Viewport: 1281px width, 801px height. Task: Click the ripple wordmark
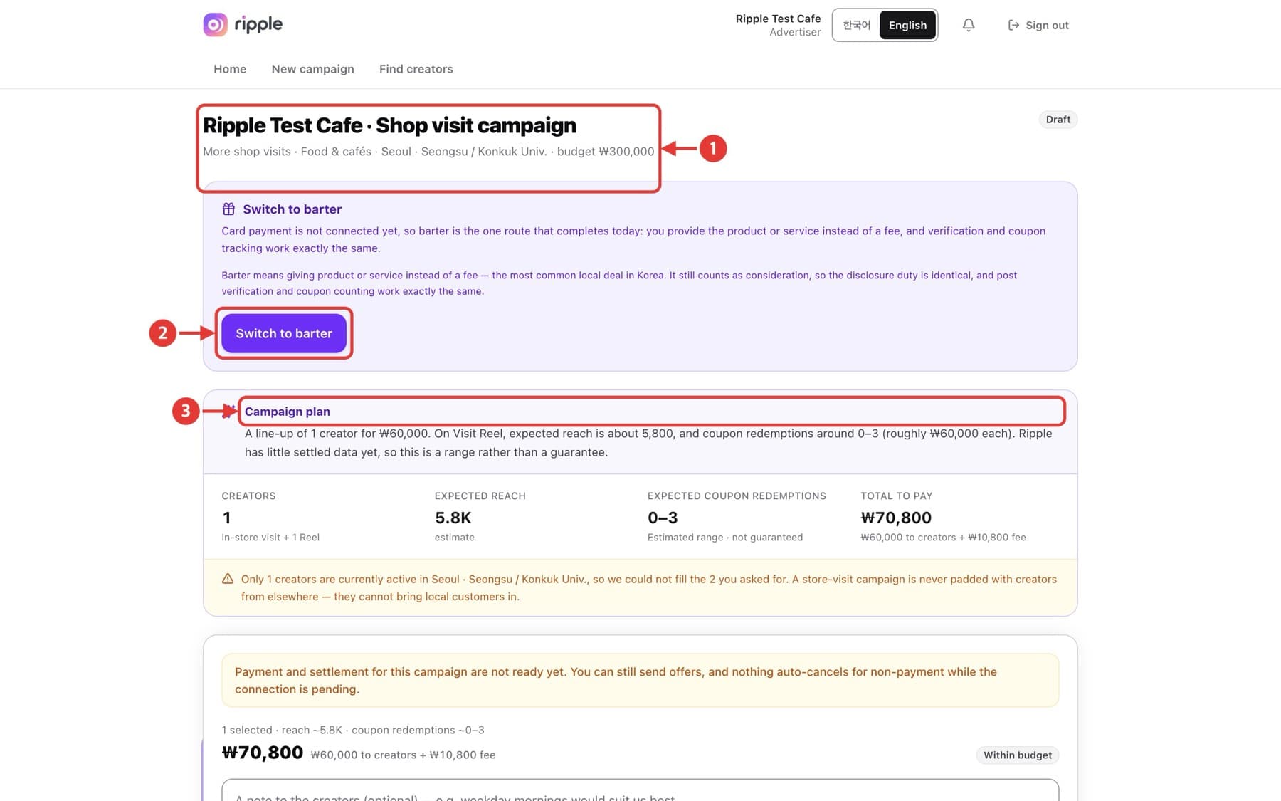pos(258,24)
